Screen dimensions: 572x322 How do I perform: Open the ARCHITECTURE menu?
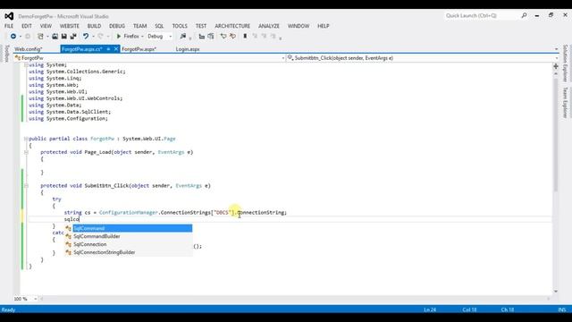click(232, 26)
